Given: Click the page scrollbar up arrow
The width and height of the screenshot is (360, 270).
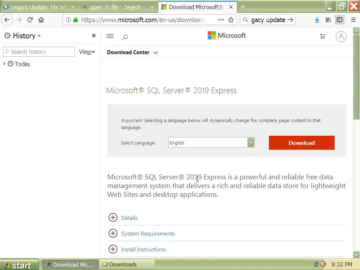Looking at the screenshot, I should coord(356,31).
